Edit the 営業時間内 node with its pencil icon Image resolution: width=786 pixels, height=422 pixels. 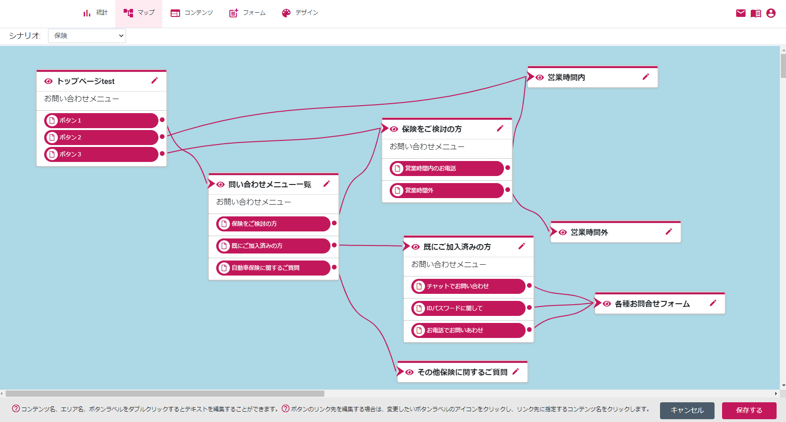pyautogui.click(x=645, y=77)
